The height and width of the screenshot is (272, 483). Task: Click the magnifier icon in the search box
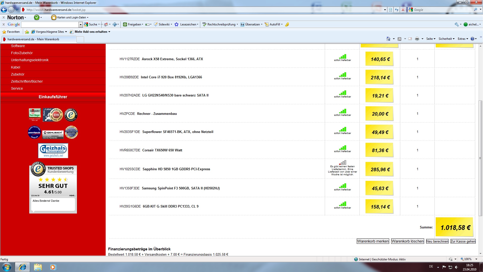click(475, 10)
